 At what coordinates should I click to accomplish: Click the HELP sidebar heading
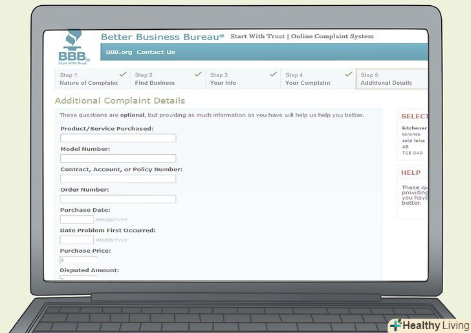click(411, 173)
